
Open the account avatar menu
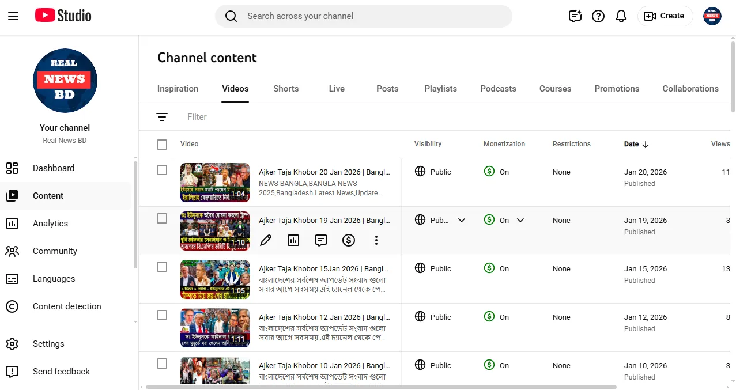712,16
